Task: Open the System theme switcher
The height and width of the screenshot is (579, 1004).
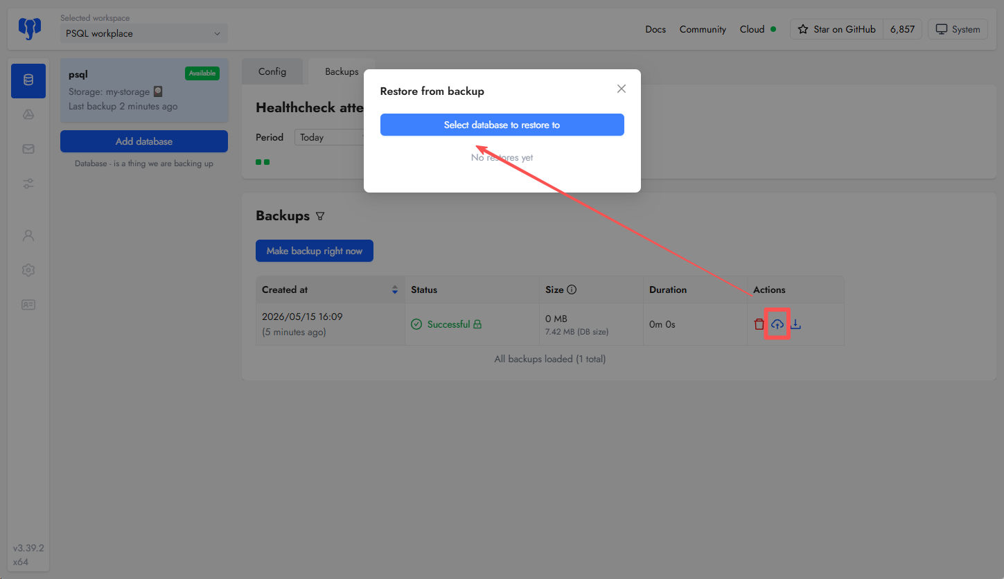Action: tap(958, 29)
